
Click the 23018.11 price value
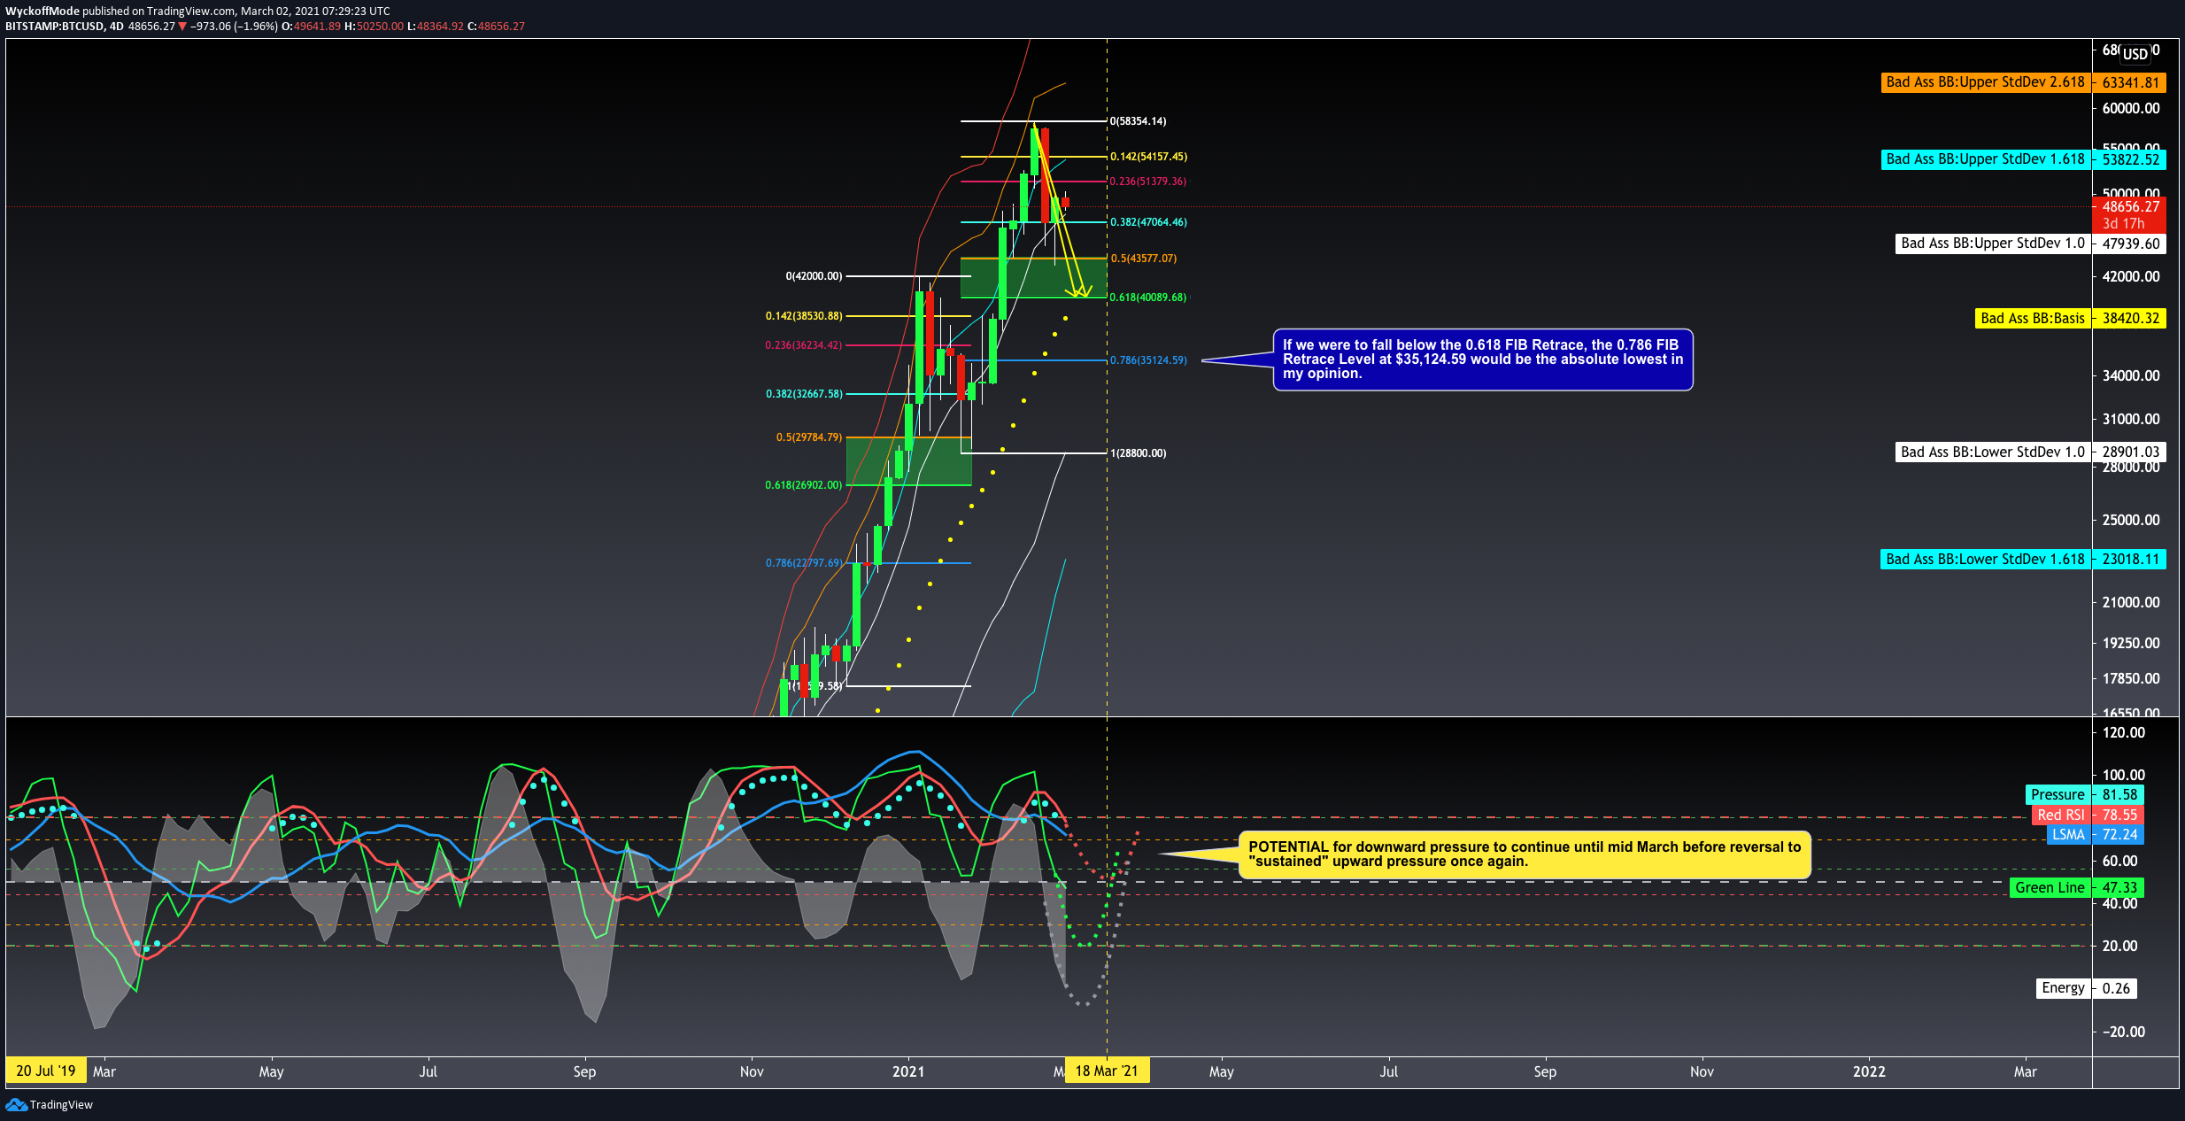point(2130,560)
